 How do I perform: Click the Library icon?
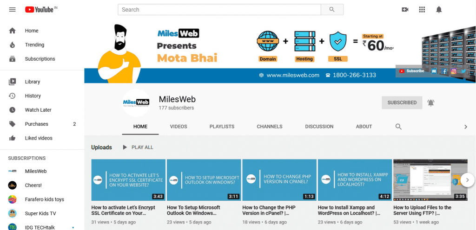coord(12,82)
